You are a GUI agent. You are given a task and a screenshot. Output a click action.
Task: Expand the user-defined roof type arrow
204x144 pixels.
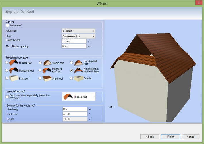[x=93, y=97]
